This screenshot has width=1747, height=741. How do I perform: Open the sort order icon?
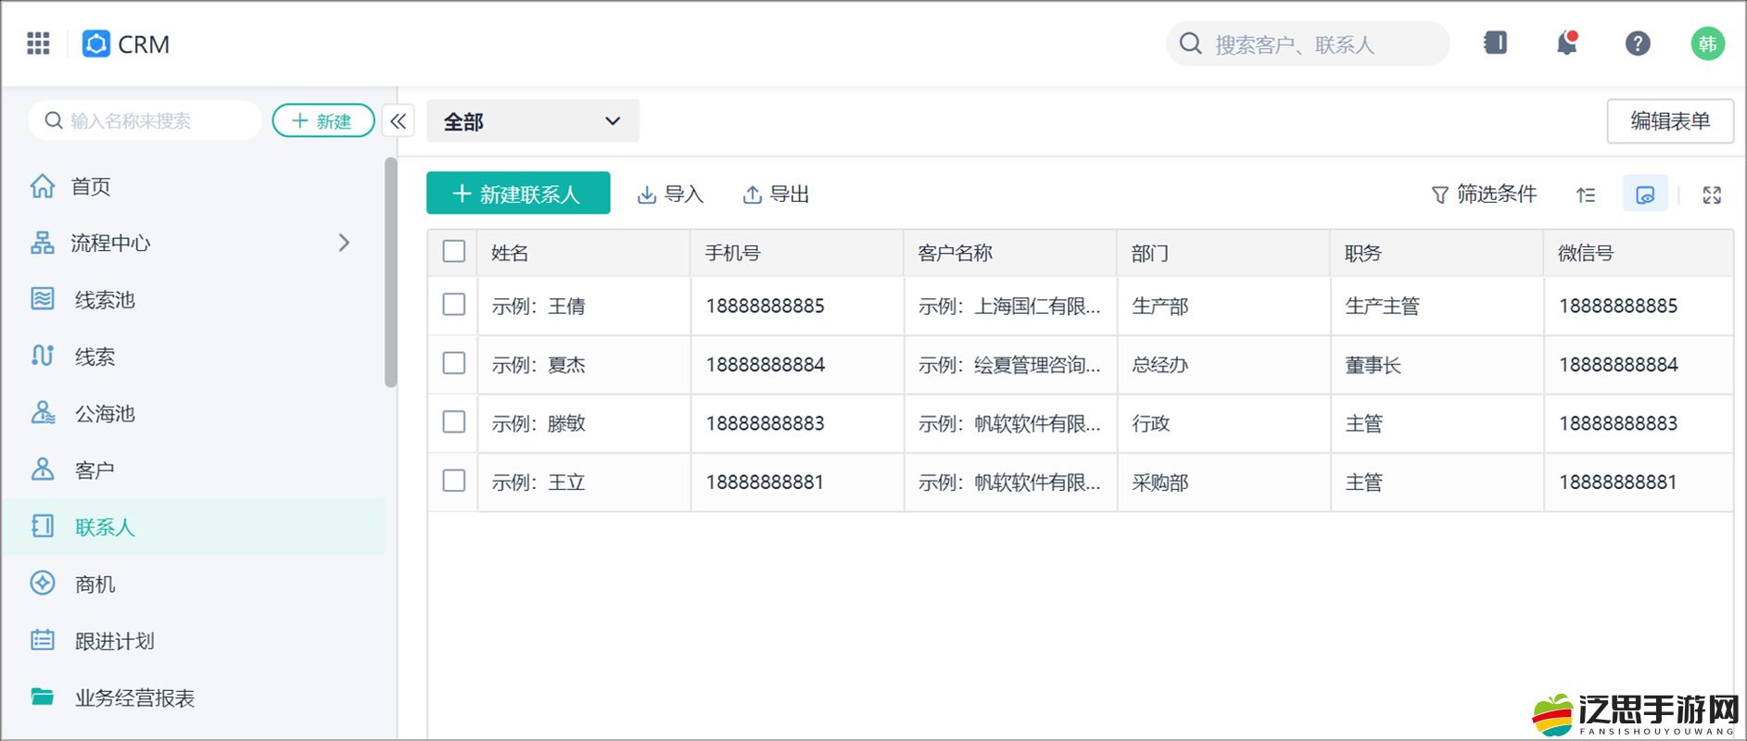pos(1586,195)
